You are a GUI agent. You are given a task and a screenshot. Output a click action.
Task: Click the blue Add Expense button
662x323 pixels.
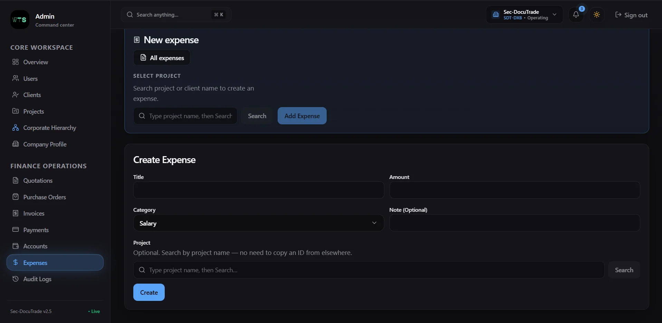click(x=302, y=116)
